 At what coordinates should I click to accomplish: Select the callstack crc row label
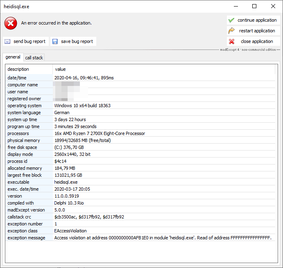(x=19, y=217)
